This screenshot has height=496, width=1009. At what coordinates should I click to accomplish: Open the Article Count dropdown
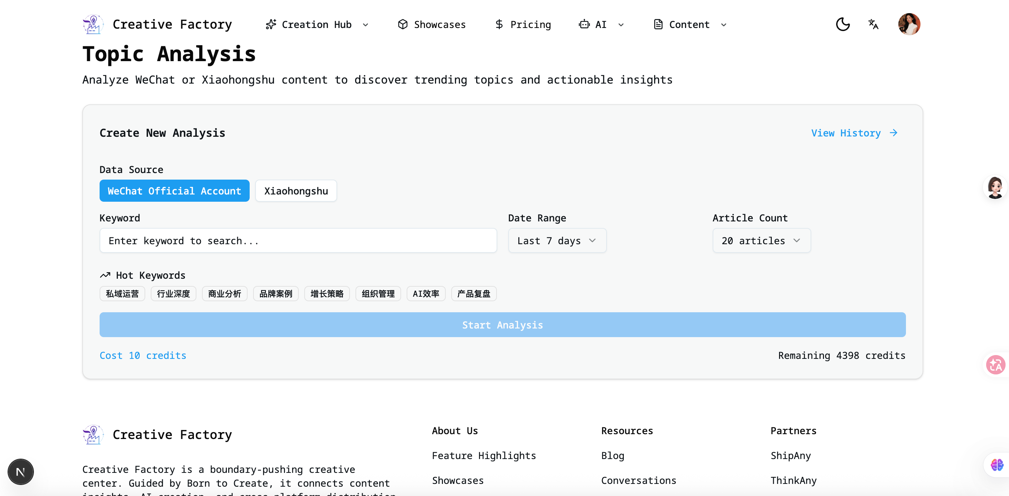click(x=761, y=240)
